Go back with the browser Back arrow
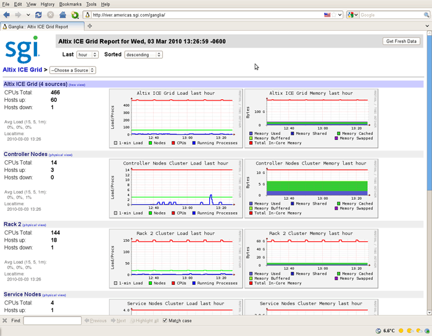 pos(7,15)
